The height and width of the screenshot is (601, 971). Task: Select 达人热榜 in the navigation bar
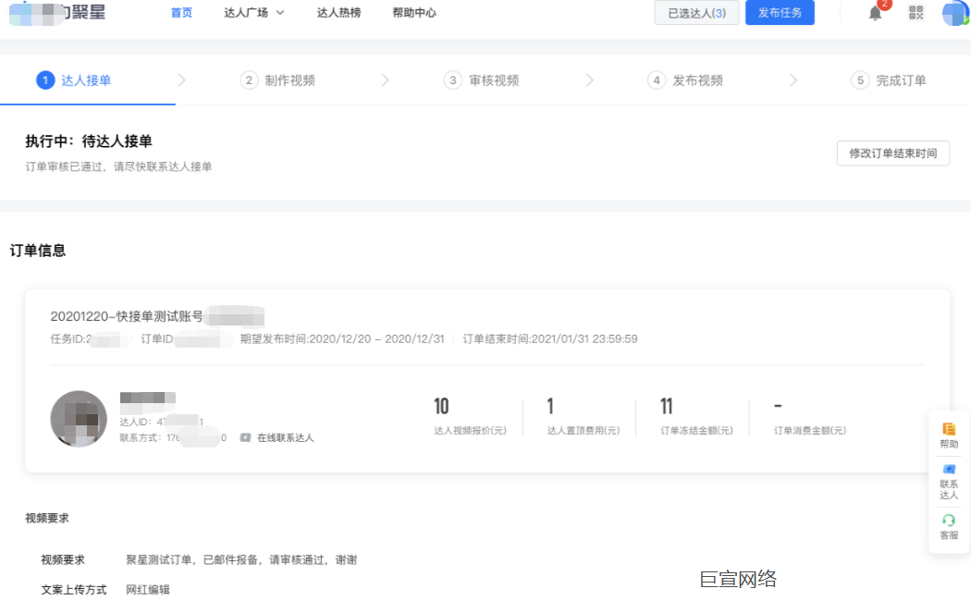(x=338, y=13)
